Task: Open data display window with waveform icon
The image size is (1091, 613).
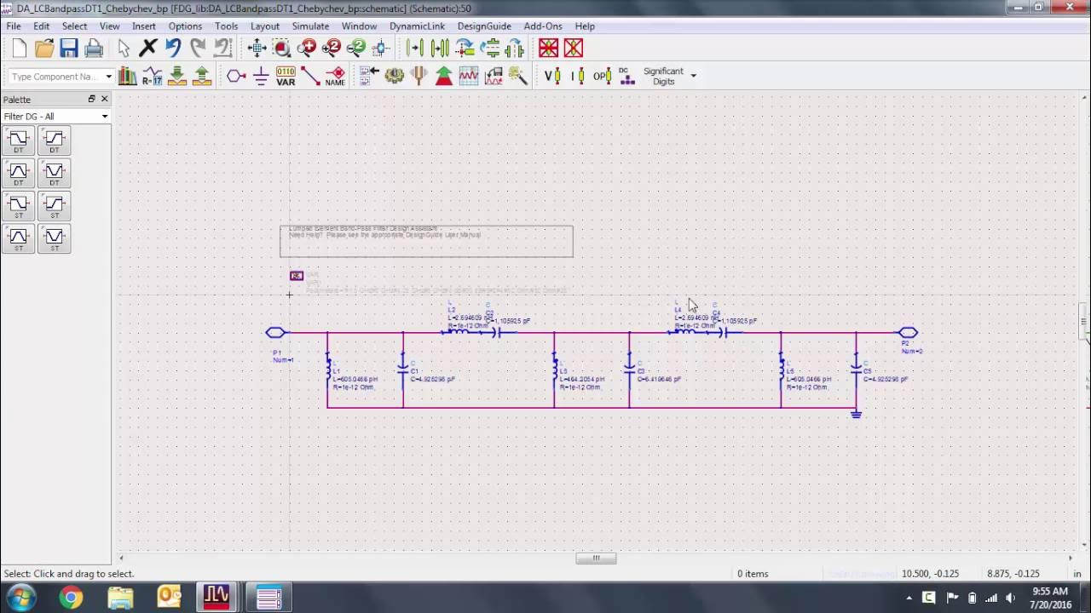Action: pos(469,76)
